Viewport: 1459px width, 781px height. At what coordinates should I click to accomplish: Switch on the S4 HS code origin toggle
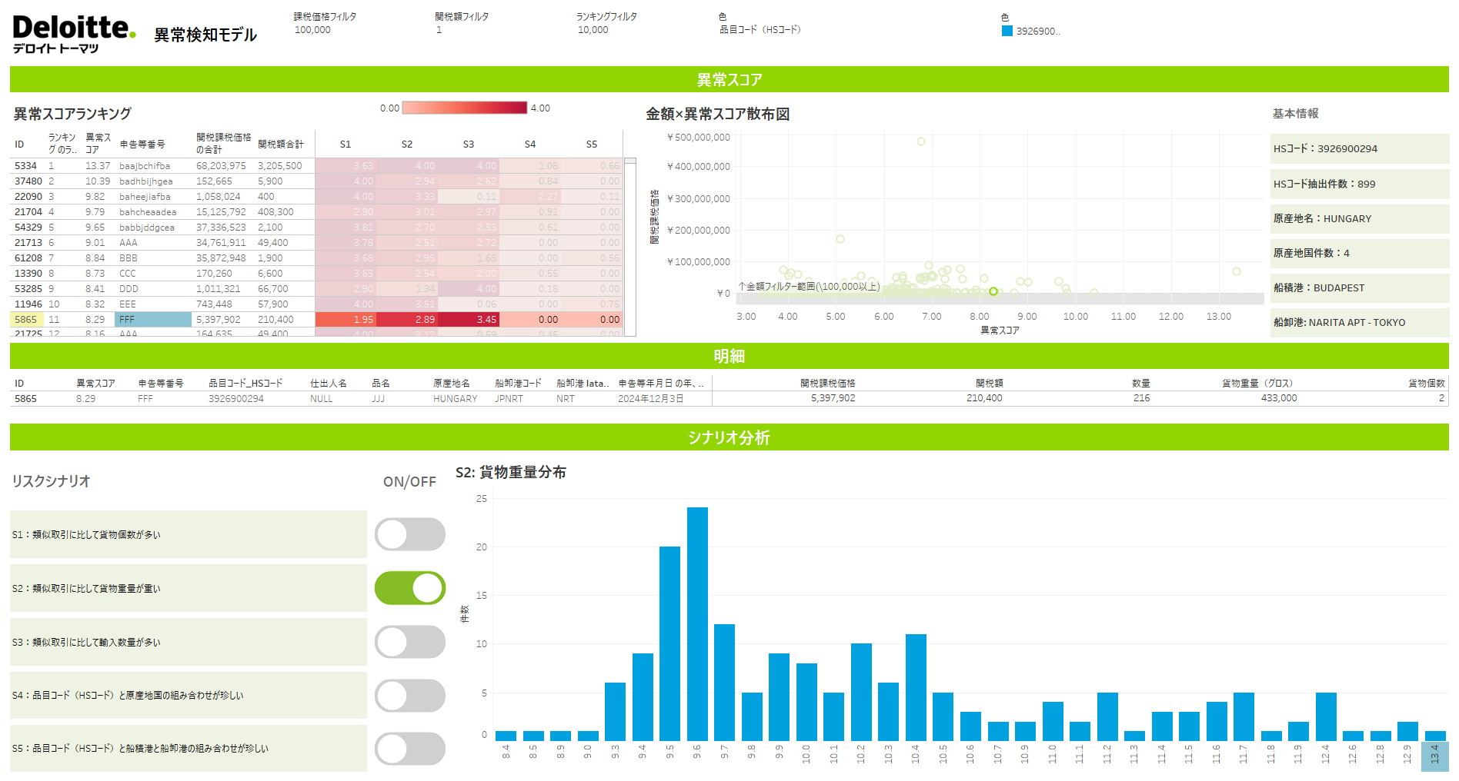tap(409, 696)
